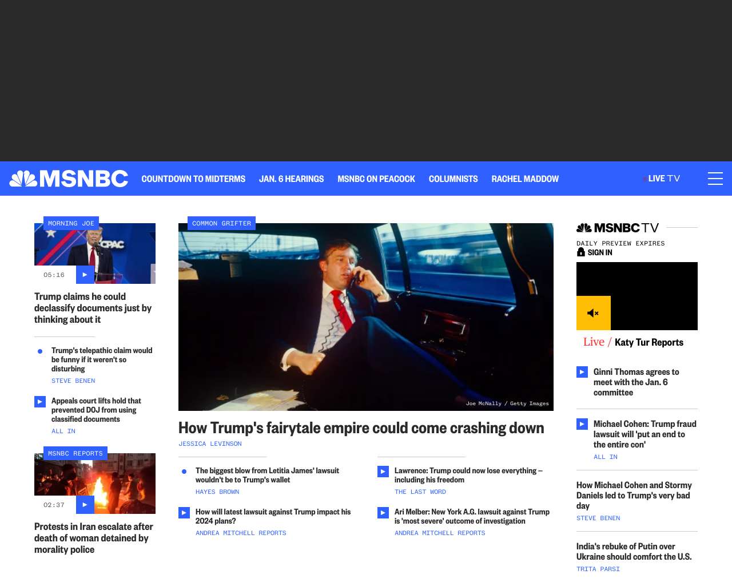Click Andrea Mitchell Reports under Ari Melber story
The image size is (732, 586).
point(440,533)
